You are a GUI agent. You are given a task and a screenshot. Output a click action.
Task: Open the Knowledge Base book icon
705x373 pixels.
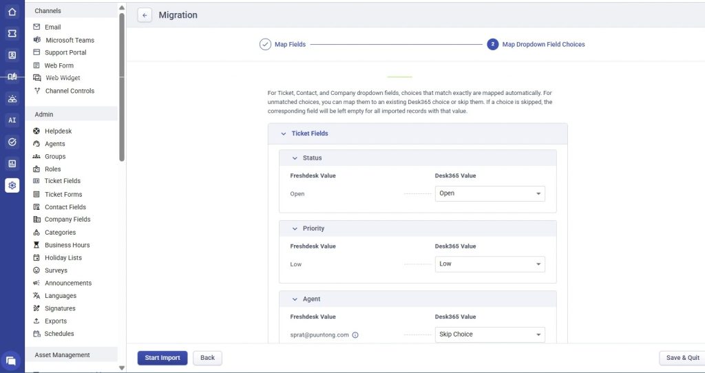(12, 76)
